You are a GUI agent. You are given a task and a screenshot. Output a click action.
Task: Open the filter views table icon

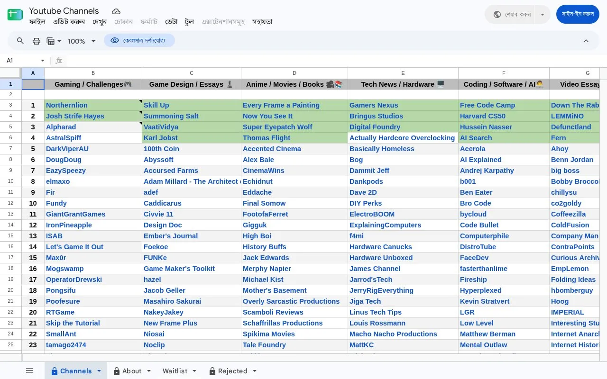(x=51, y=41)
